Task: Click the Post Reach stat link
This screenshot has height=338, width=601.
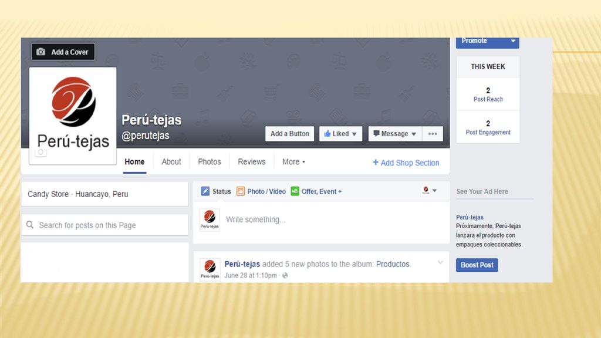Action: point(488,99)
